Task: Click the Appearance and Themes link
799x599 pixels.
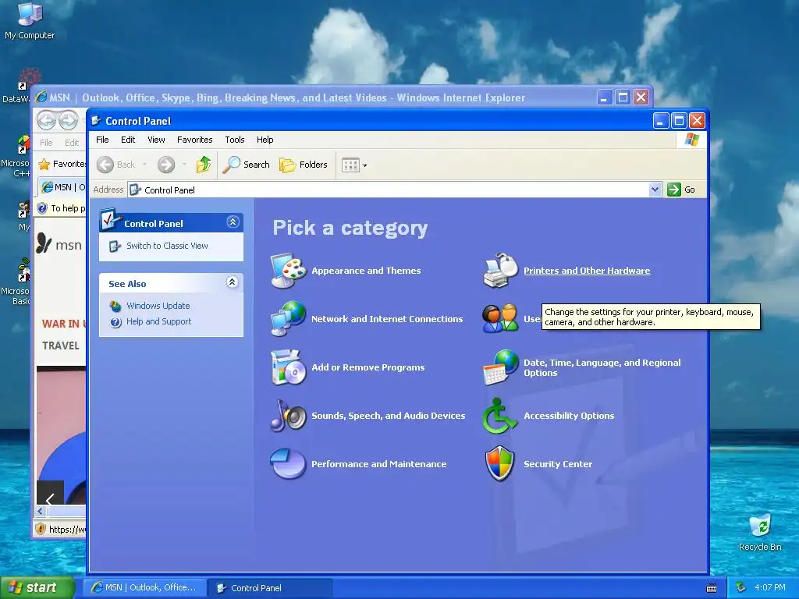Action: [x=367, y=271]
